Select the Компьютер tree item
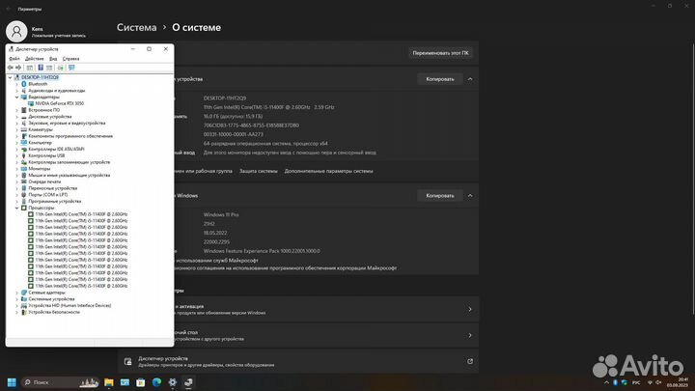Image resolution: width=695 pixels, height=391 pixels. point(40,143)
